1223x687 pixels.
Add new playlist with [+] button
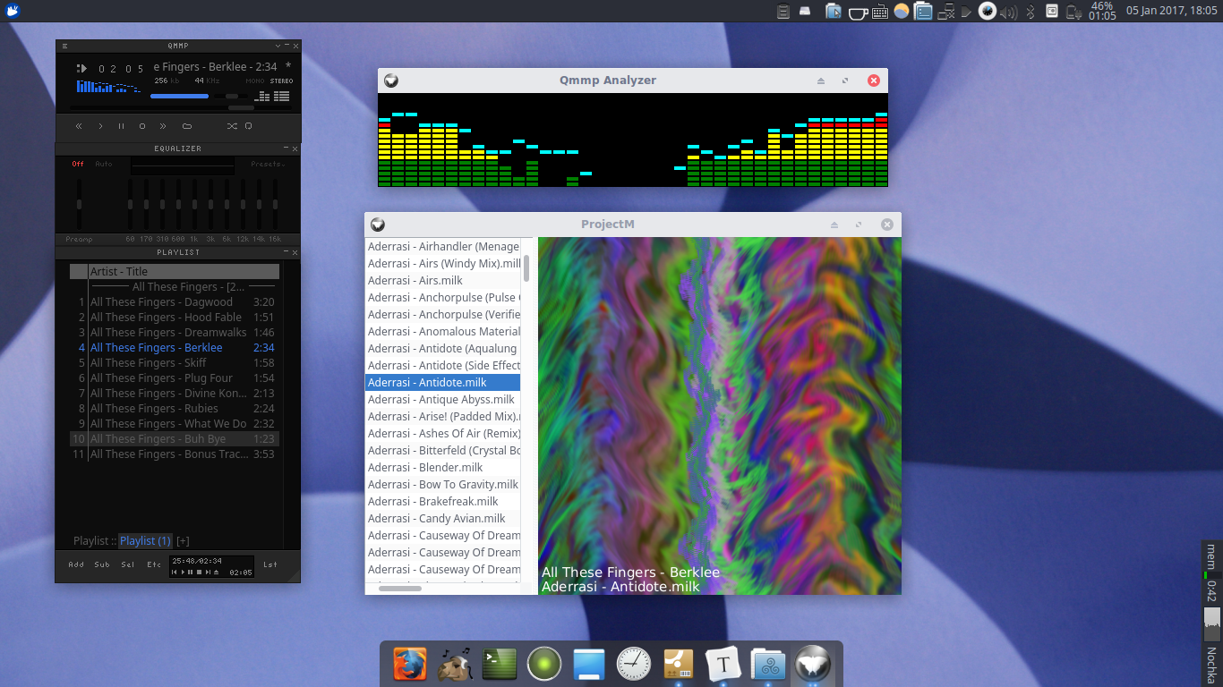pyautogui.click(x=183, y=540)
